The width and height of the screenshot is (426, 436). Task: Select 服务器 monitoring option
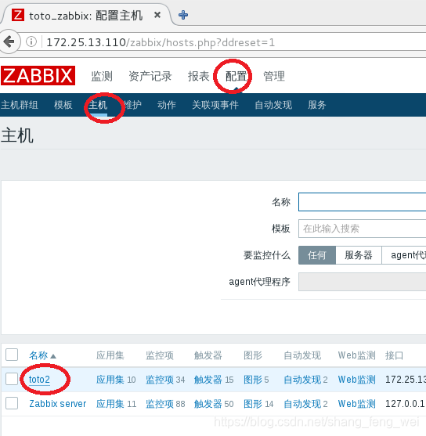click(x=359, y=255)
